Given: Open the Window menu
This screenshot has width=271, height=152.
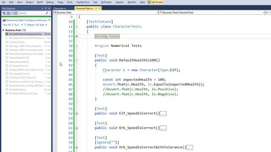Looking at the screenshot, I should click(x=132, y=2).
